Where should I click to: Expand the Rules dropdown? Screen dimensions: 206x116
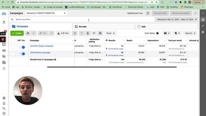(110, 33)
